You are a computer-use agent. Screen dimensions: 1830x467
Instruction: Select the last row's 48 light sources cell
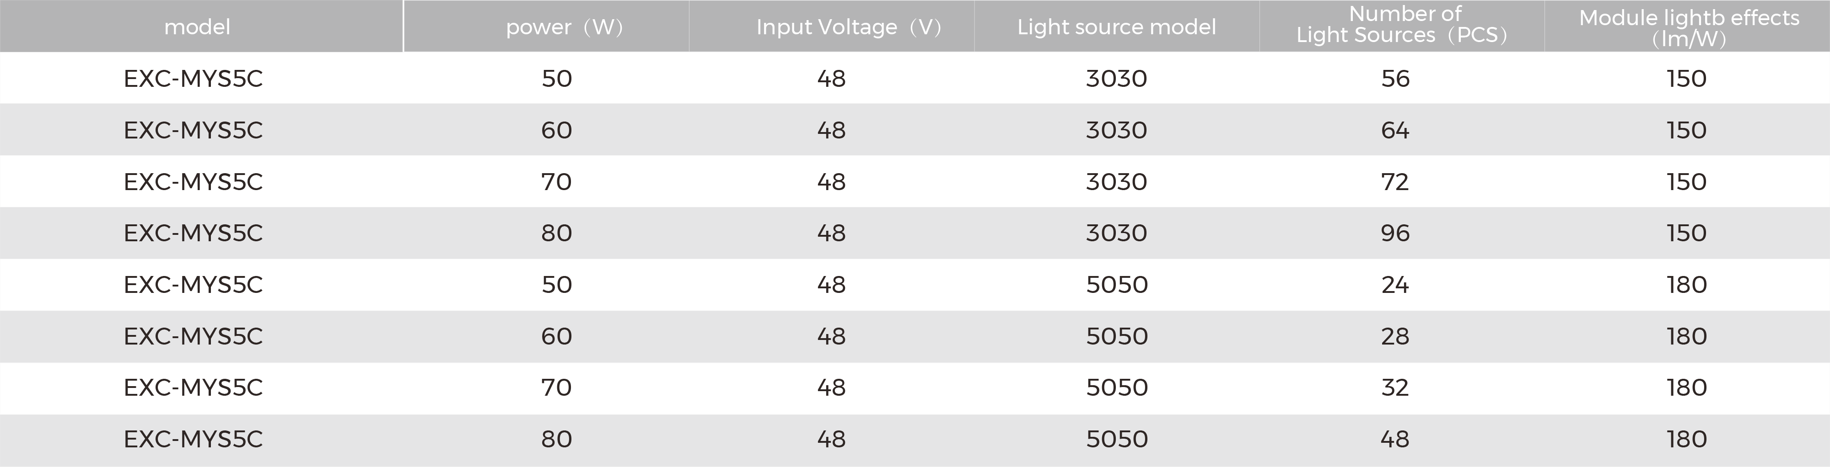1395,439
